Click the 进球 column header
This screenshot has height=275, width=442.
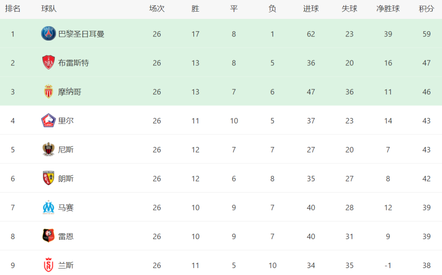(311, 9)
